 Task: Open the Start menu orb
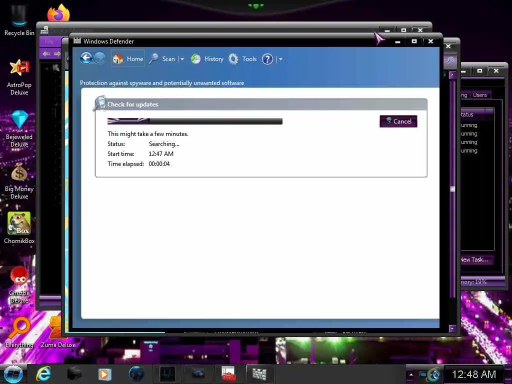(13, 374)
